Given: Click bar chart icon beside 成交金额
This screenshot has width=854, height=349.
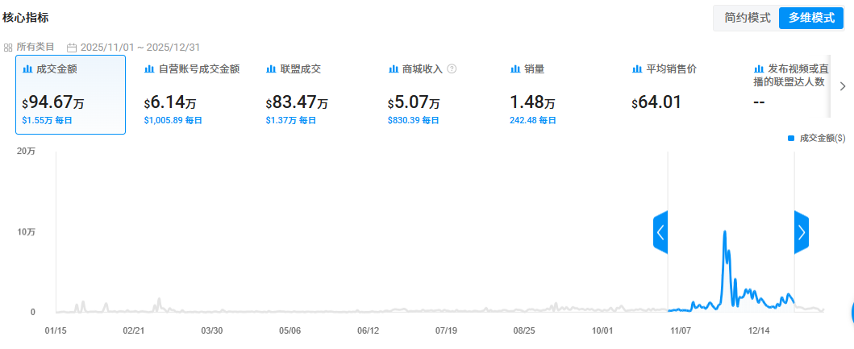Looking at the screenshot, I should (x=27, y=69).
